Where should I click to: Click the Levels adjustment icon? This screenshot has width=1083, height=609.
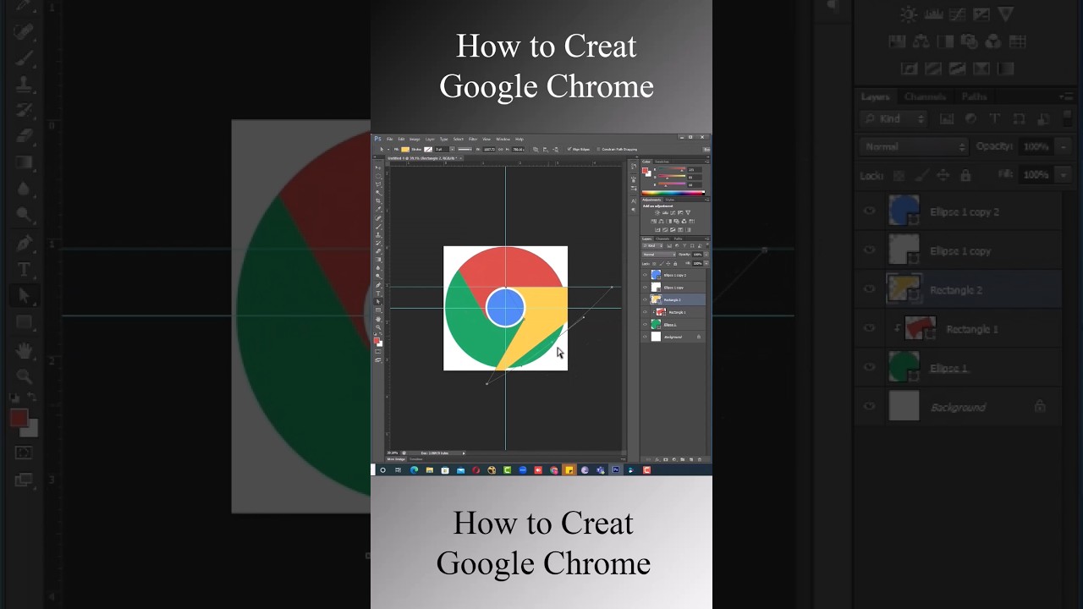click(x=665, y=212)
